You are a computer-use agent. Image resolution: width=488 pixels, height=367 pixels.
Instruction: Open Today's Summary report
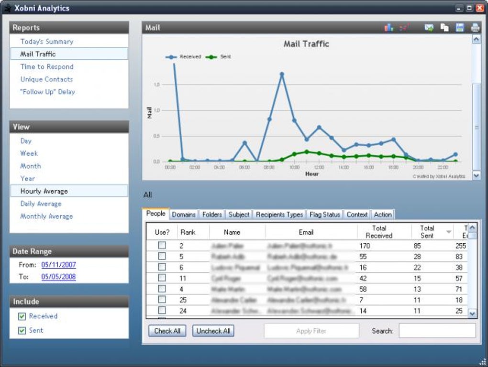point(47,41)
